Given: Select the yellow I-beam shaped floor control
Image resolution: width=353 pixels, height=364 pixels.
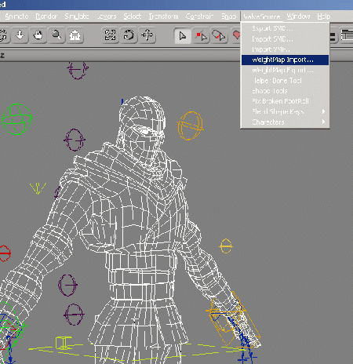Looking at the screenshot, I should [64, 343].
